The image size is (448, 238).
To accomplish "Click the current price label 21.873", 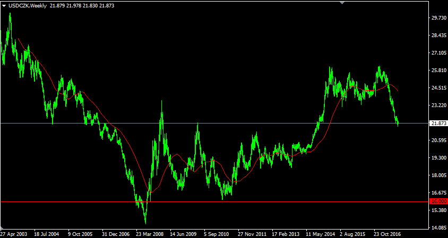I will click(438, 123).
